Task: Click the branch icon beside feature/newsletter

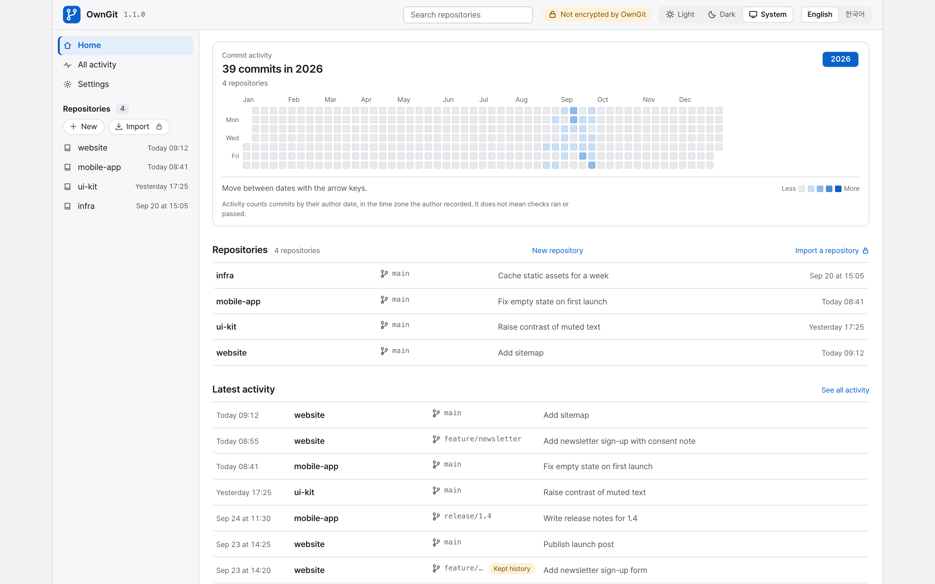Action: (x=436, y=439)
